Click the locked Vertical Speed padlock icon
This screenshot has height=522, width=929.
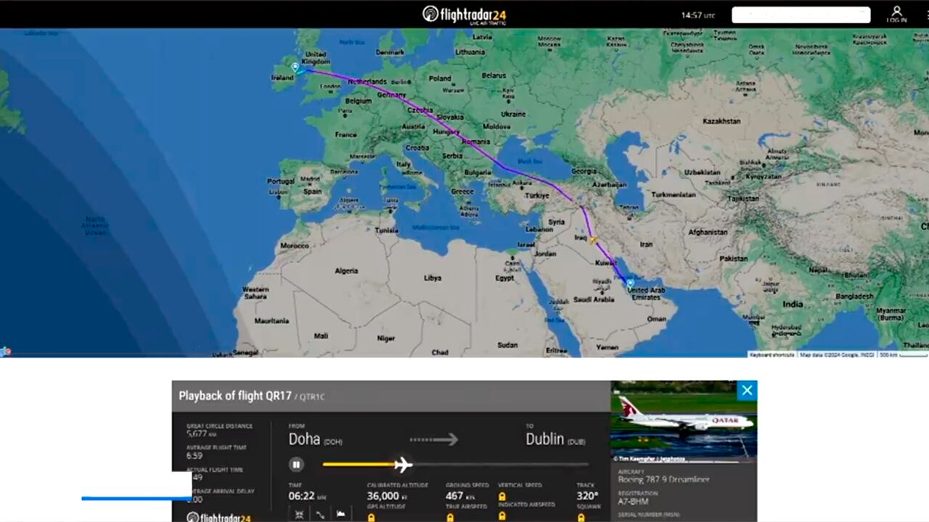(x=502, y=496)
